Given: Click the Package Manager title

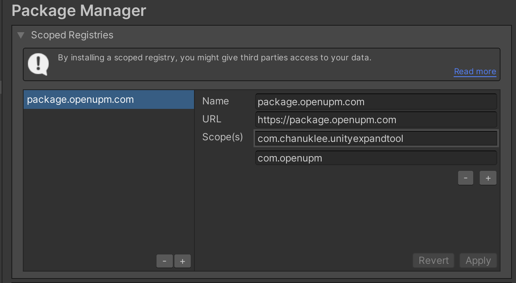Looking at the screenshot, I should click(x=79, y=10).
